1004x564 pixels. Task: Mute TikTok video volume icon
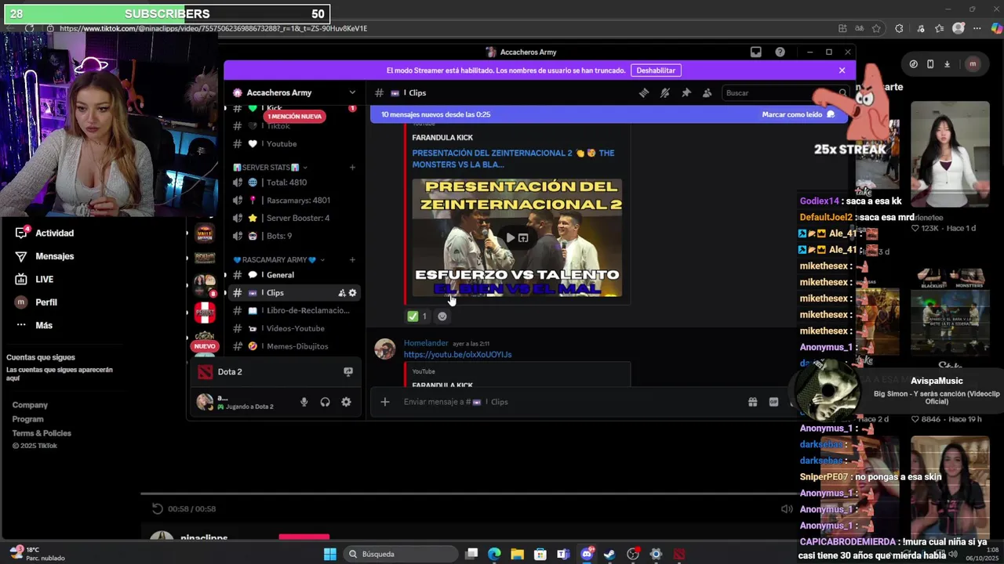(x=787, y=509)
